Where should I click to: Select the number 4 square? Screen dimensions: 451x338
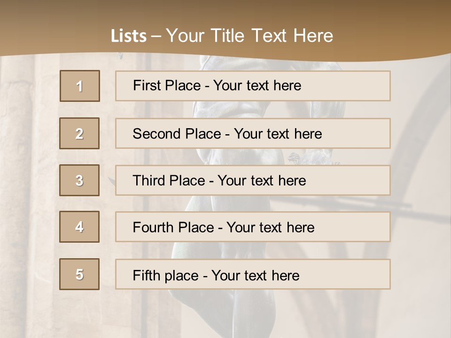point(79,227)
